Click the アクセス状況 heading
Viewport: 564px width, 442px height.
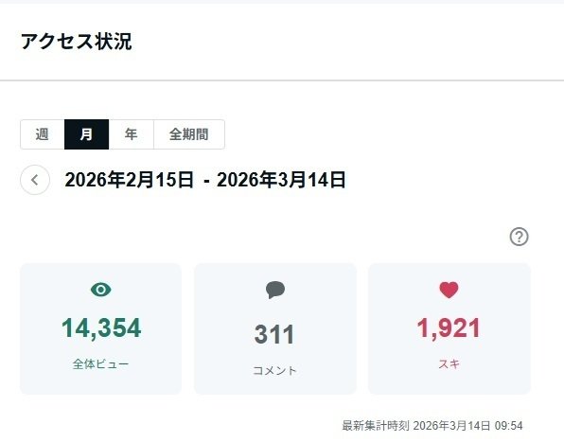[77, 42]
